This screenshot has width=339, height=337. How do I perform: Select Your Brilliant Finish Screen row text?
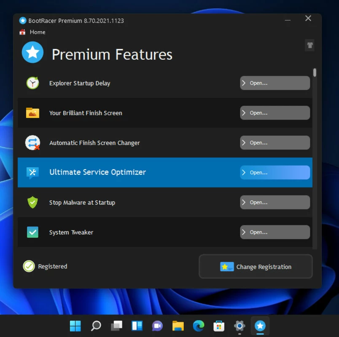[86, 113]
